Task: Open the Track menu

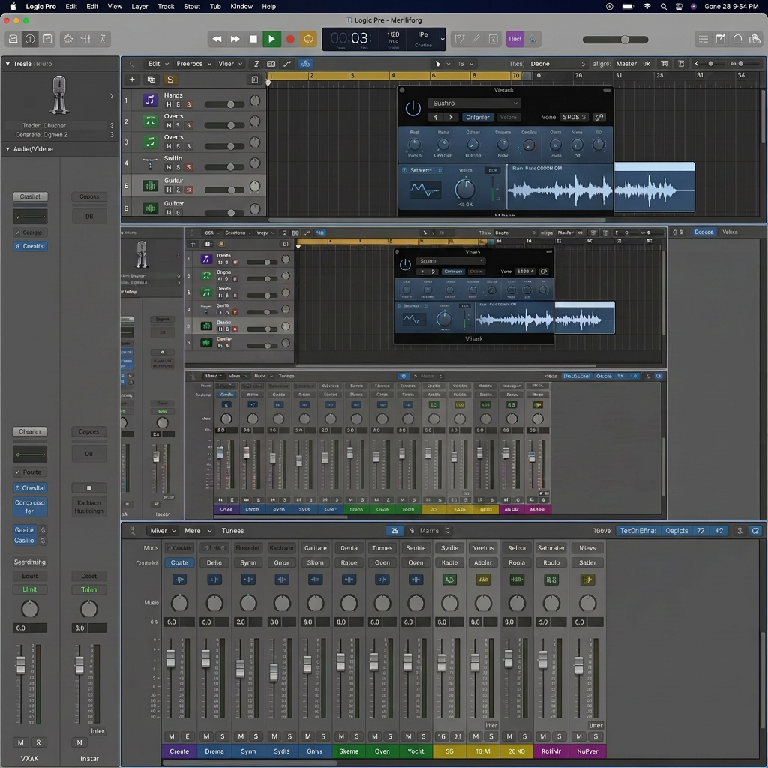Action: (x=166, y=6)
